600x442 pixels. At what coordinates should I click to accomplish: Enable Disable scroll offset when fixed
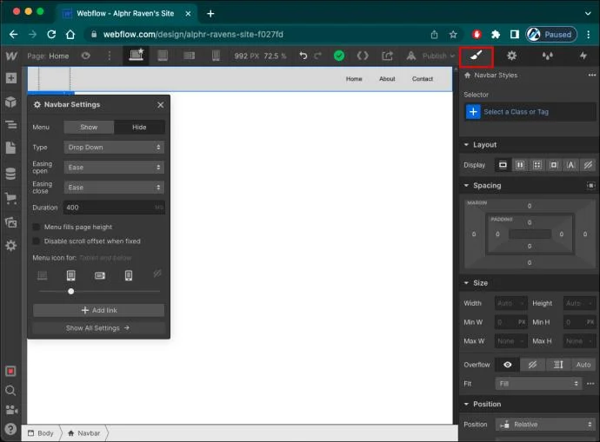tap(37, 241)
